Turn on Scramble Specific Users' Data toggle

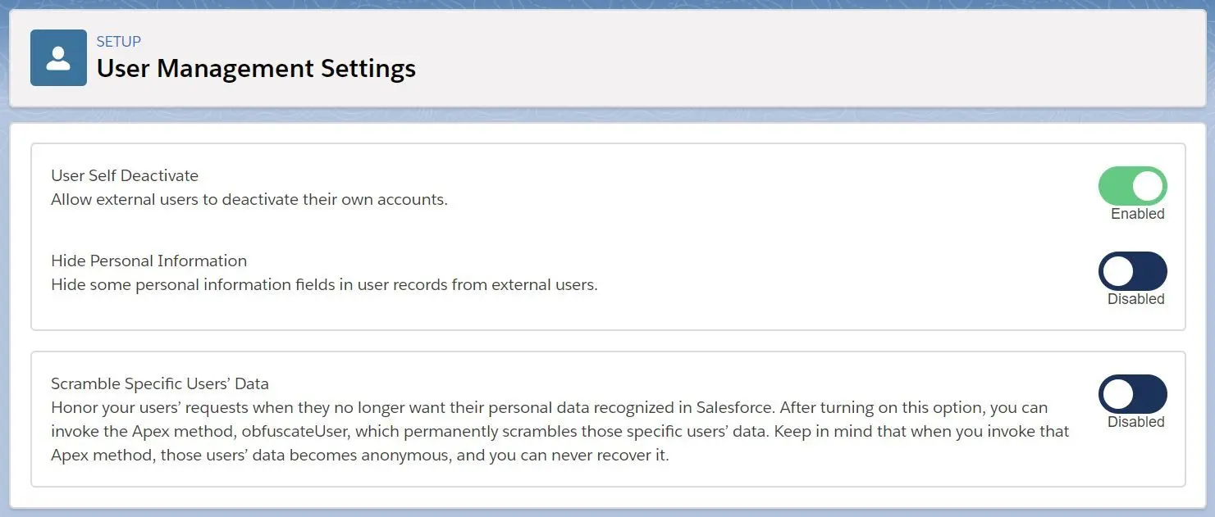coord(1132,394)
